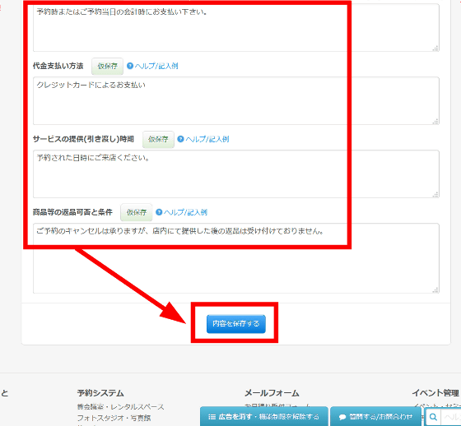Open 貸会議室・レンタルスペース footer link
461x426 pixels.
(x=120, y=407)
